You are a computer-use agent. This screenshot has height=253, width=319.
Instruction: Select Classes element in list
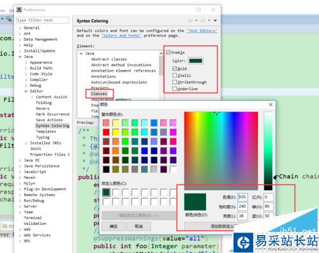tap(99, 94)
